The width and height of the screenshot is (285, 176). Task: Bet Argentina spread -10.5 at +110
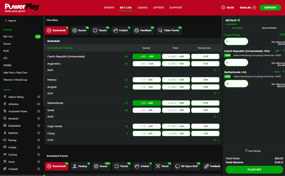coord(147,64)
